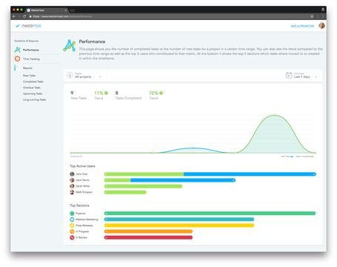Image resolution: width=337 pixels, height=267 pixels.
Task: Click the green Pipeline section bar
Action: click(x=210, y=214)
